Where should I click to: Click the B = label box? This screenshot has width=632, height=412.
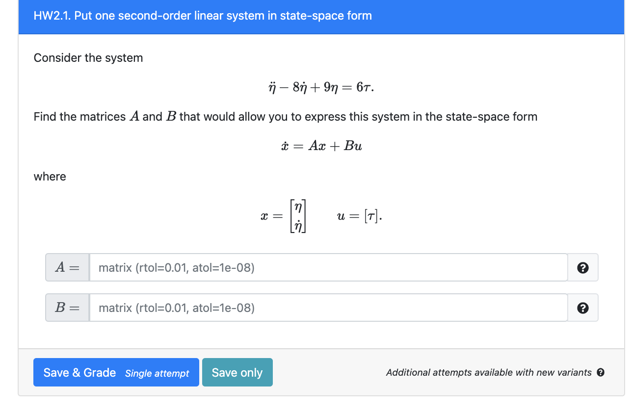click(67, 308)
